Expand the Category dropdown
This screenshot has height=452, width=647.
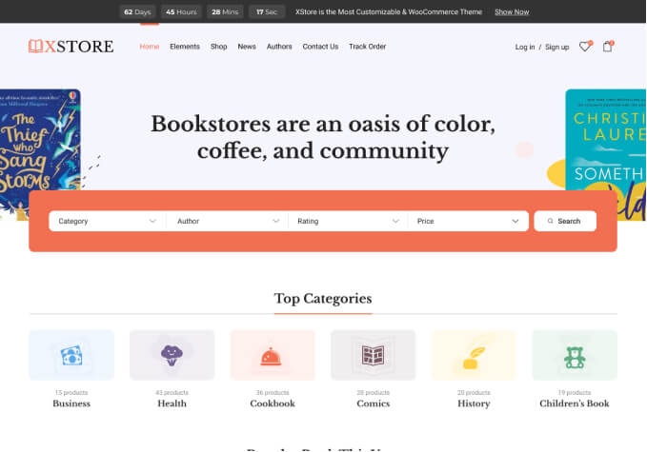tap(107, 221)
